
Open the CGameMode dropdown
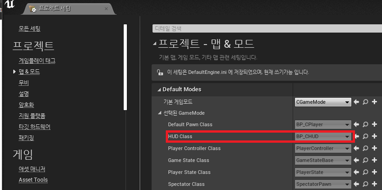point(323,102)
